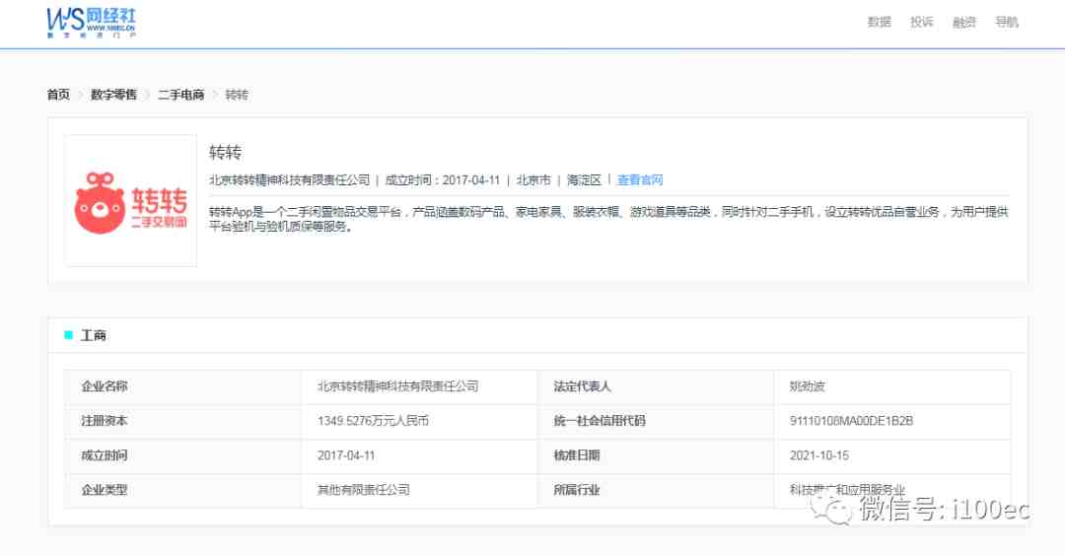
Task: Open the 数据 navigation item
Action: click(879, 23)
